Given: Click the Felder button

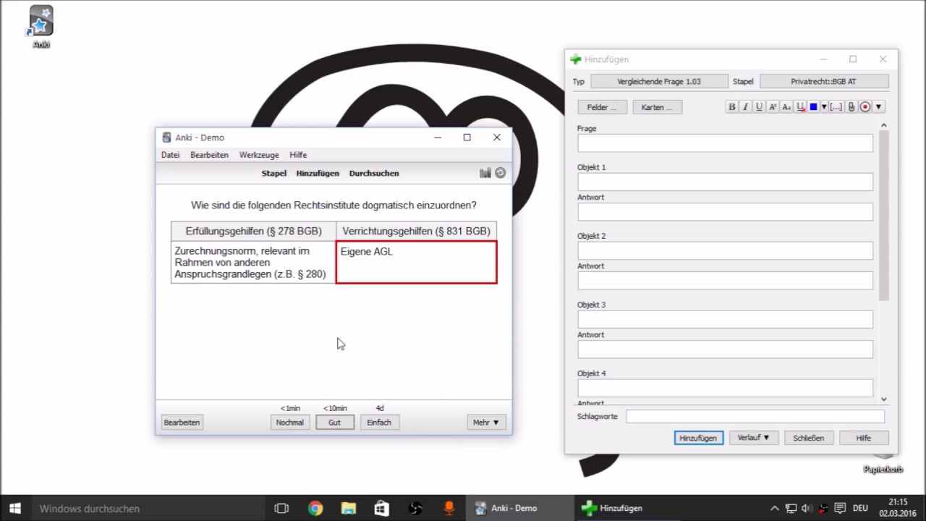Looking at the screenshot, I should [602, 107].
